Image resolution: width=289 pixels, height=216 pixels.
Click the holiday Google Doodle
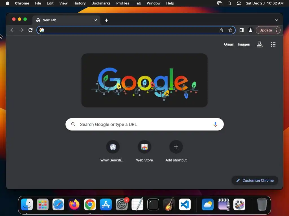coord(144,80)
